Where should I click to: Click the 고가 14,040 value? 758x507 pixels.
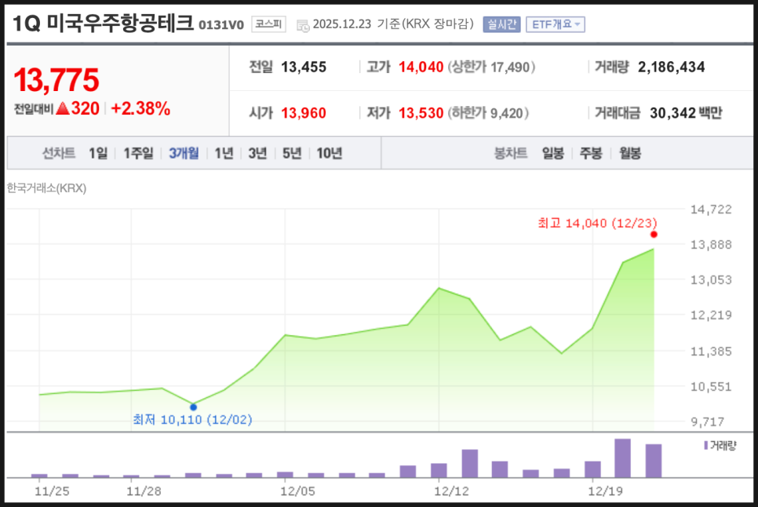[421, 67]
